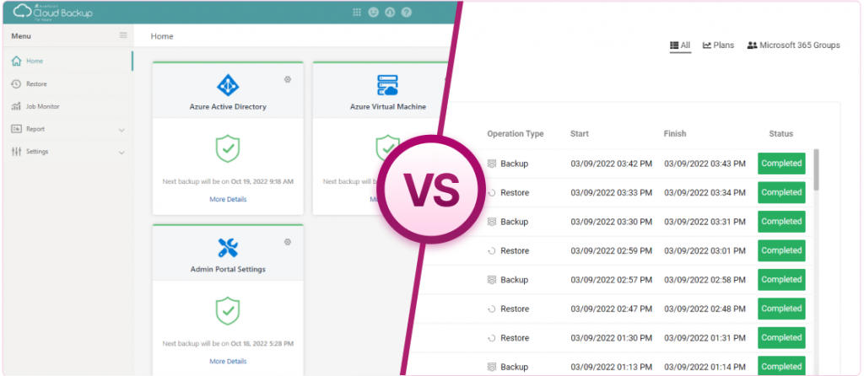This screenshot has width=864, height=376.
Task: Click the smiley feedback icon
Action: coord(373,12)
